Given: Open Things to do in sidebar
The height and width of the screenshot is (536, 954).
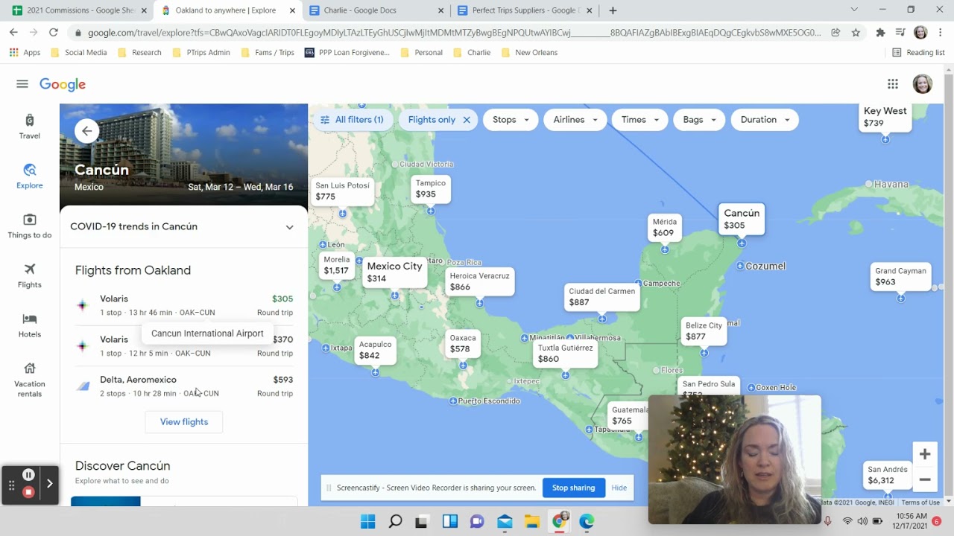Looking at the screenshot, I should coord(30,226).
